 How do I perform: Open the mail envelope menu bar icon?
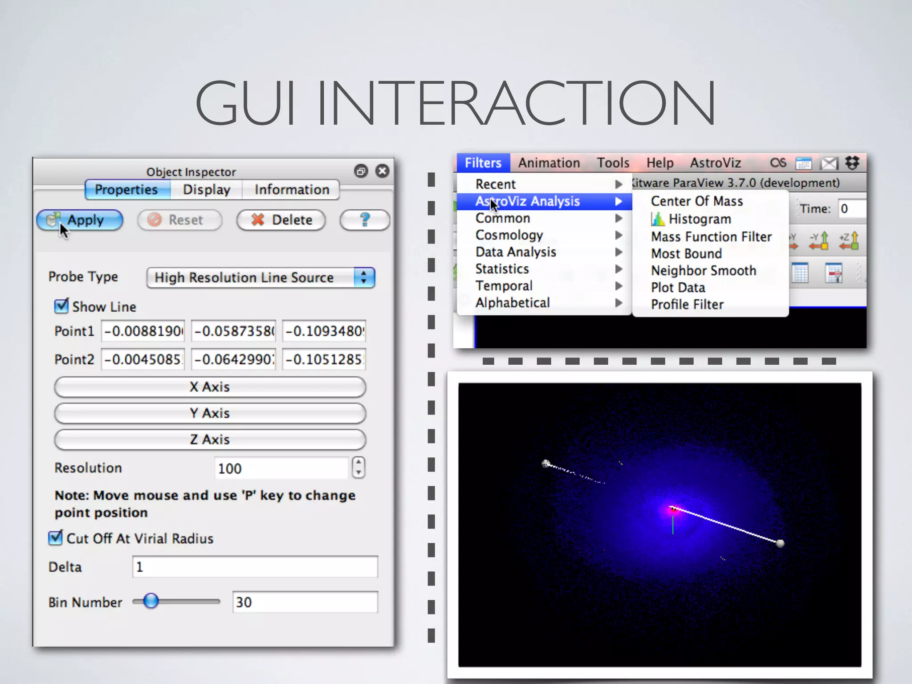click(x=829, y=163)
